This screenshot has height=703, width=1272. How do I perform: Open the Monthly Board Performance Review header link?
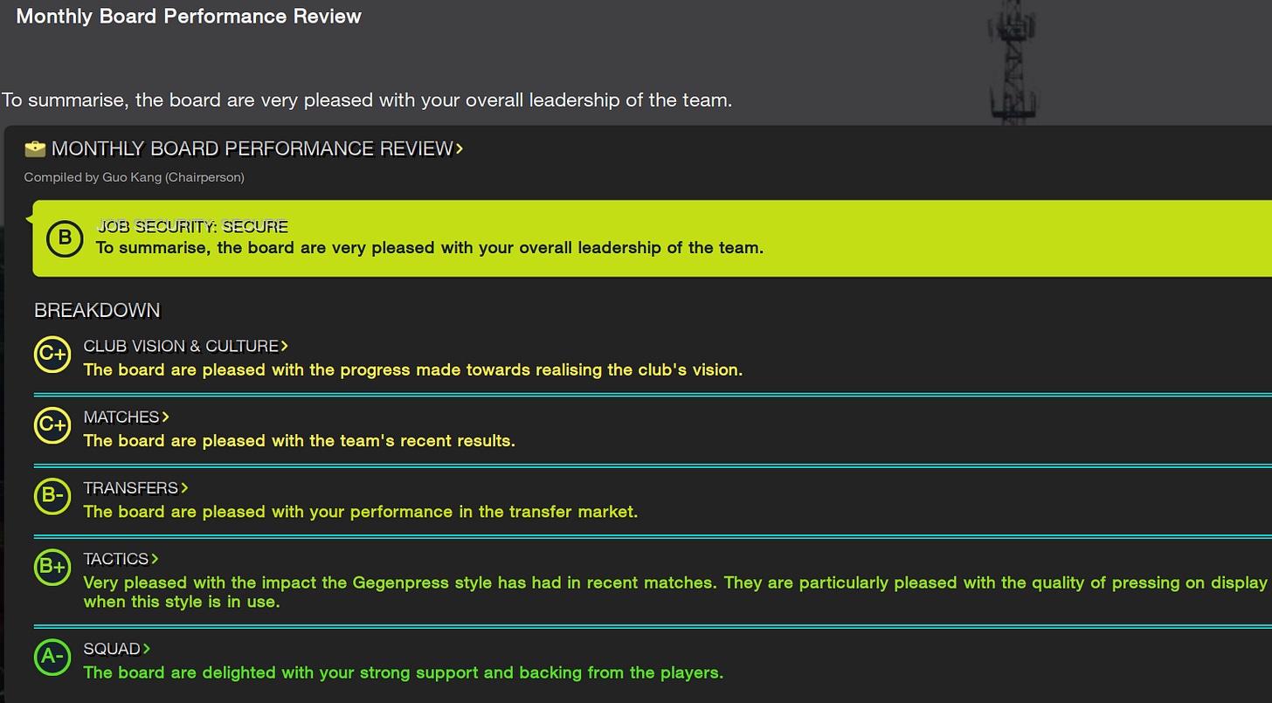pyautogui.click(x=460, y=148)
